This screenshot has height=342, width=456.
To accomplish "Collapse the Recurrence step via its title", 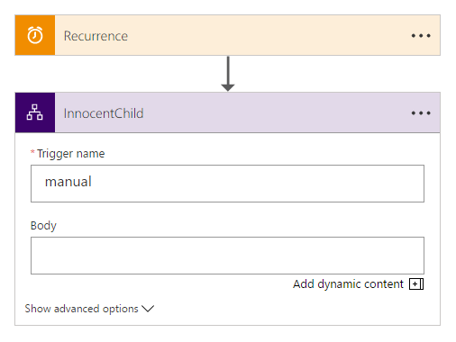I will point(96,36).
